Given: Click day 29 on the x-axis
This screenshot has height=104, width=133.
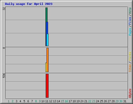Looking at the screenshot, I should [x=117, y=101].
